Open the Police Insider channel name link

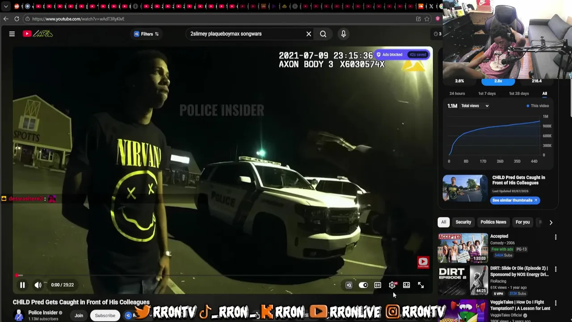click(43, 313)
